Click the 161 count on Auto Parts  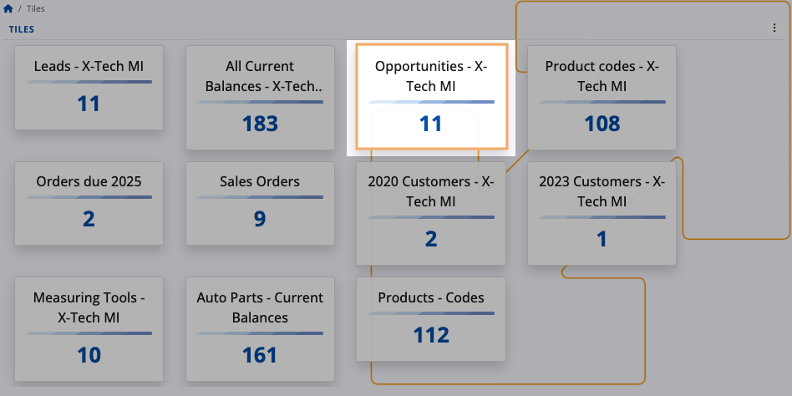(x=260, y=355)
